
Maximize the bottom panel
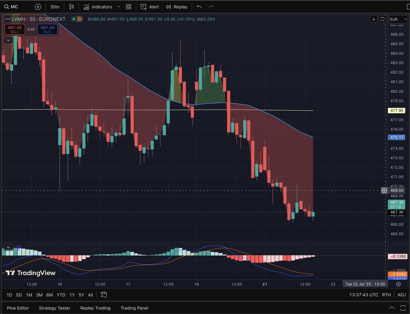pos(402,308)
